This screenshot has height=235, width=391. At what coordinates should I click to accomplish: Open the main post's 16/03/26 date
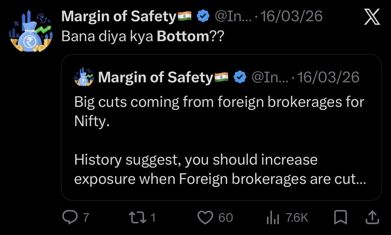pyautogui.click(x=292, y=16)
